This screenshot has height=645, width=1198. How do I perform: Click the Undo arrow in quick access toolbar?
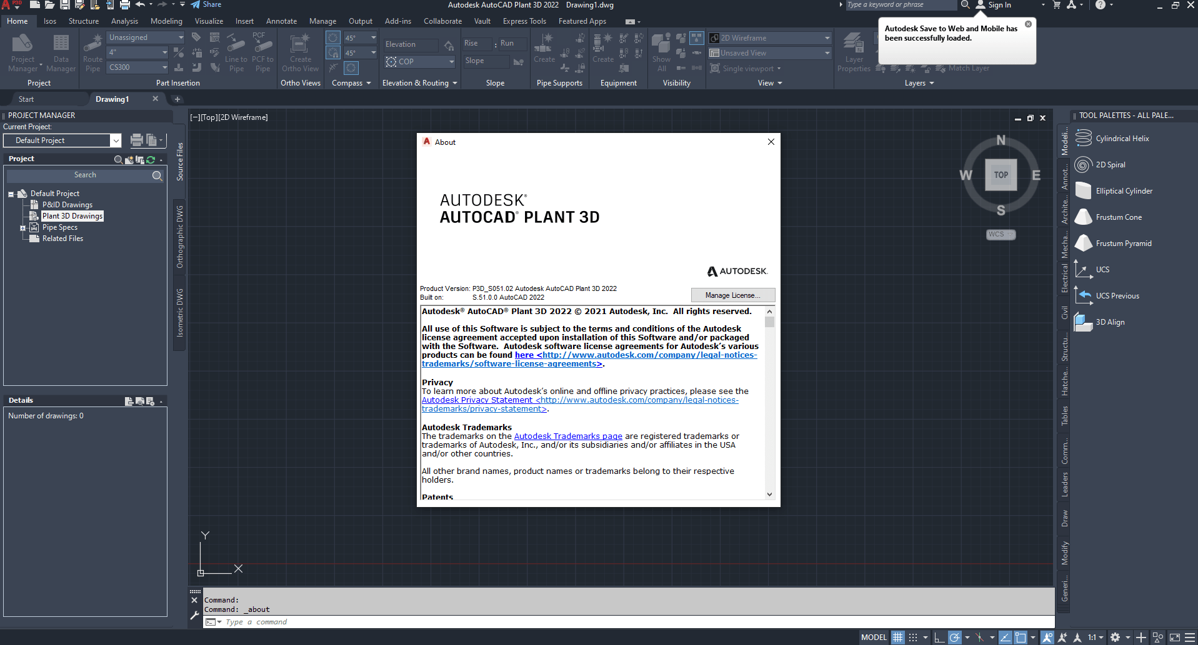click(x=140, y=5)
